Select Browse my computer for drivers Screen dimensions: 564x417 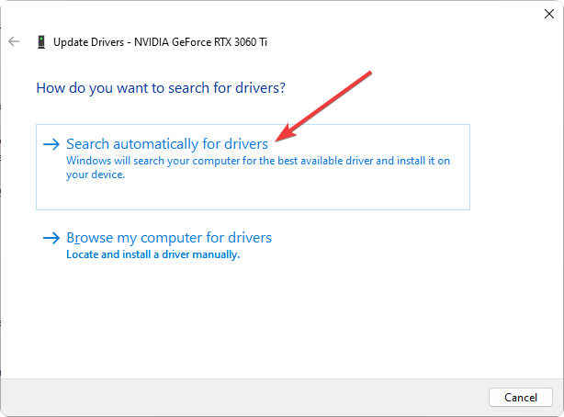click(169, 238)
